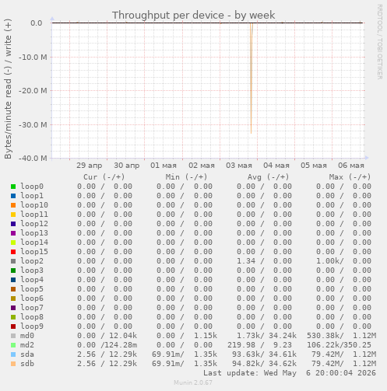Click the md2 Max value 106.22k/350.25
The height and width of the screenshot is (391, 387).
pyautogui.click(x=339, y=345)
